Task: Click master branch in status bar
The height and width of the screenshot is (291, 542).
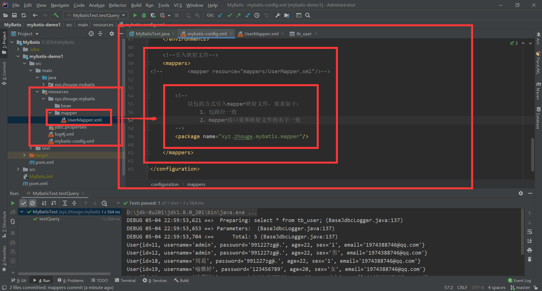Action: pos(520,288)
